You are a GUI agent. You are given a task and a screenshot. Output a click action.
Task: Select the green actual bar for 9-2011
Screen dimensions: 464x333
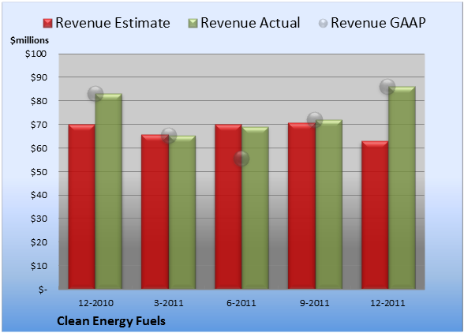tap(329, 204)
